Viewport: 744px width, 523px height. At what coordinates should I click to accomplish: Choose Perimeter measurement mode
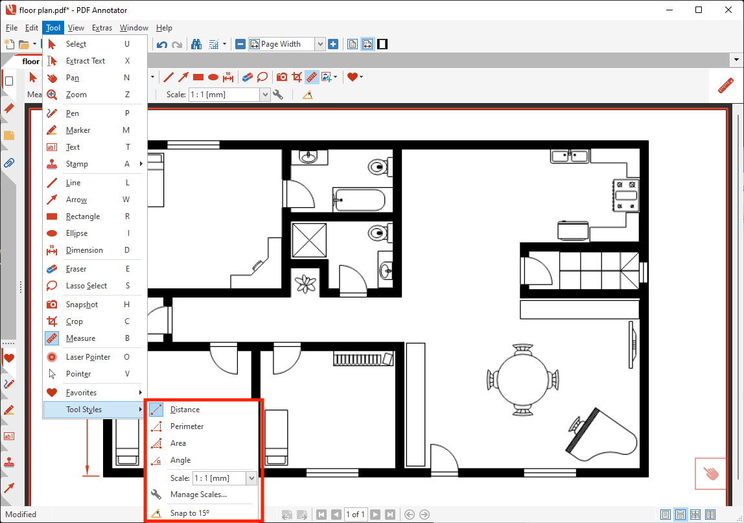[x=187, y=426]
